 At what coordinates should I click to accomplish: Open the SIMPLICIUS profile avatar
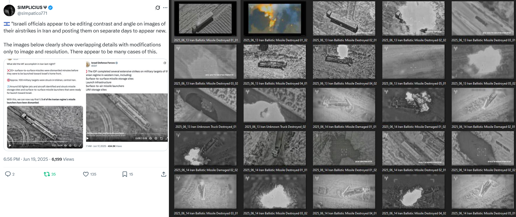pos(9,10)
